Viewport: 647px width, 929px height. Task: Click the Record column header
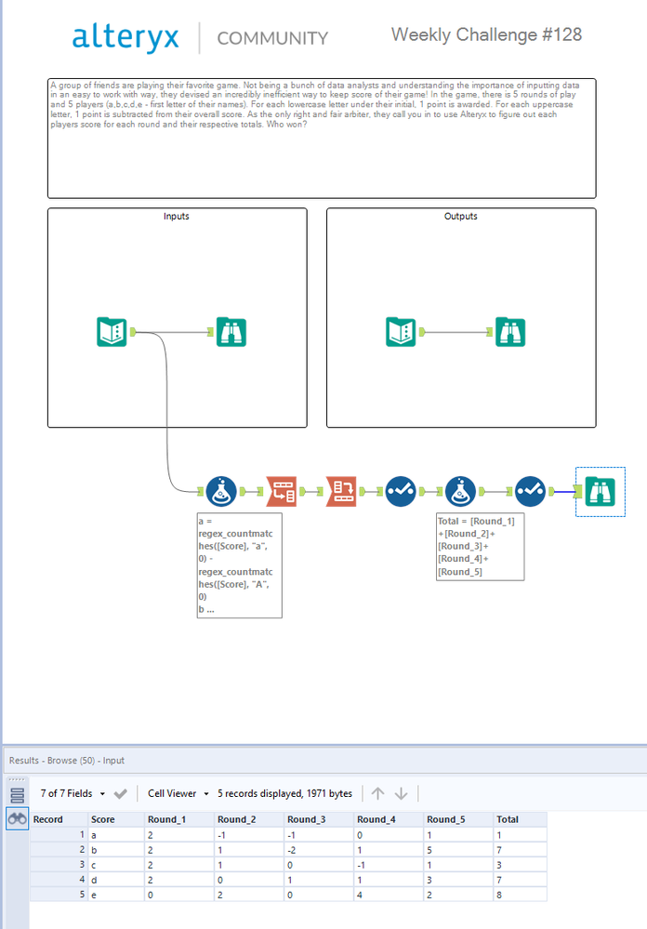click(x=59, y=819)
